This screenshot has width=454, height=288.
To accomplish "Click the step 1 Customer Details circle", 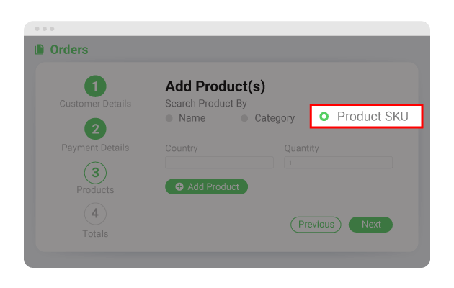I will point(95,86).
